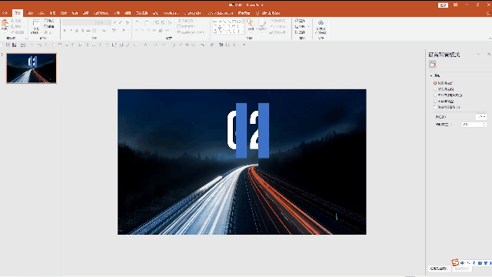Screen dimensions: 492x277
Task: Click Decrease Font Size icon
Action: click(x=121, y=22)
